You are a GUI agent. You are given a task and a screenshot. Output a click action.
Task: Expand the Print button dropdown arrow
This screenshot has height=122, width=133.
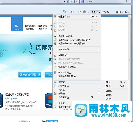88,12
